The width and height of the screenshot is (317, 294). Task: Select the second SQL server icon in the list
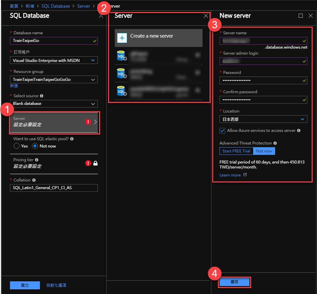point(122,73)
